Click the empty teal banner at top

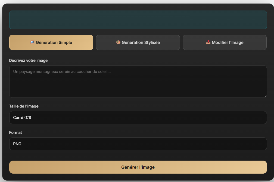coord(138,20)
